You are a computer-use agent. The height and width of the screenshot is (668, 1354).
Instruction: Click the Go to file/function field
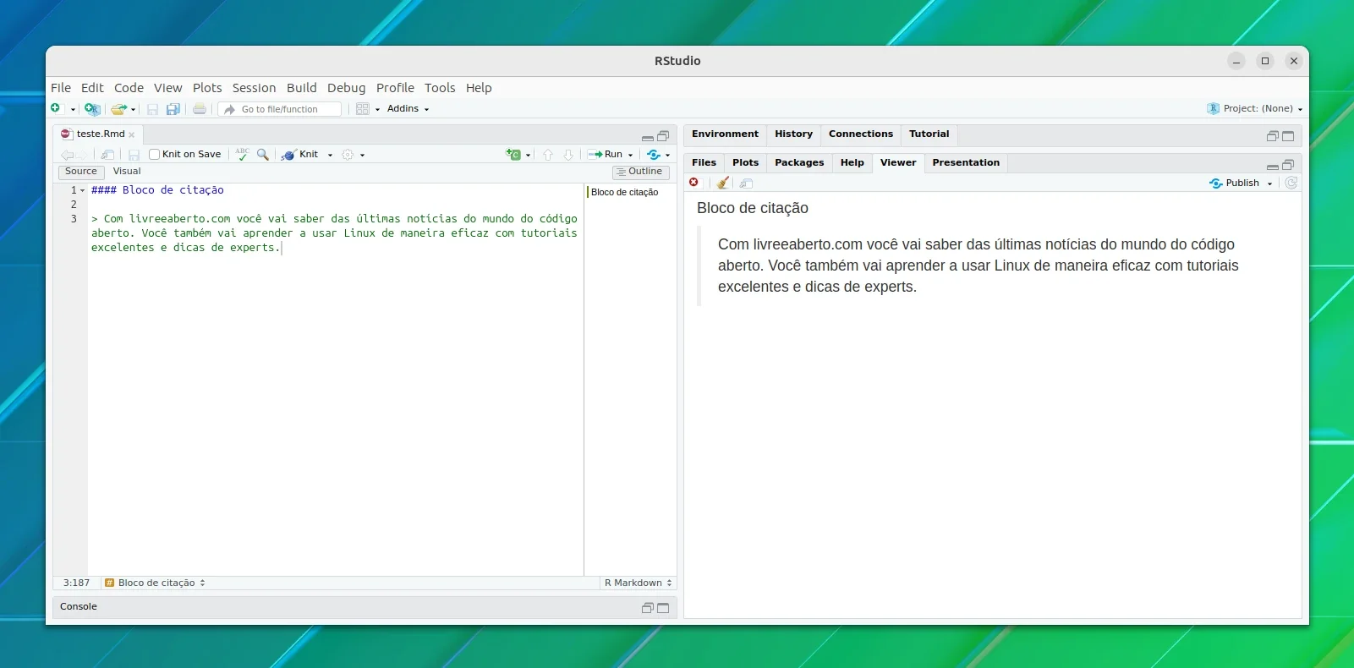point(281,109)
